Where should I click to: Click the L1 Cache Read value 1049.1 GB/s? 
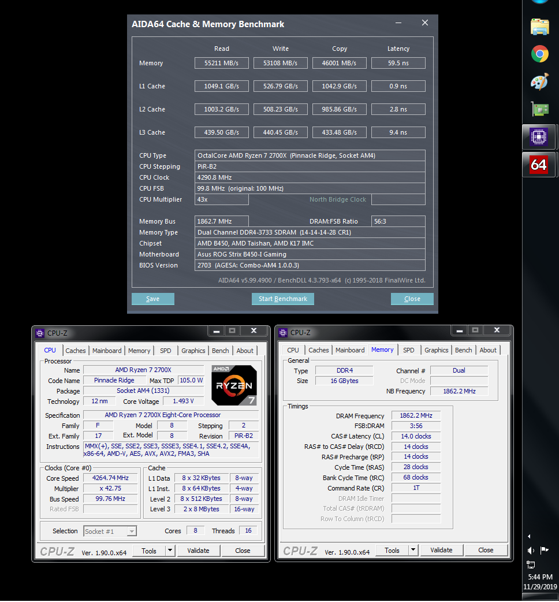[221, 86]
